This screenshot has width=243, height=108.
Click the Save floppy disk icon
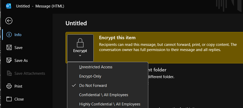(x=9, y=47)
